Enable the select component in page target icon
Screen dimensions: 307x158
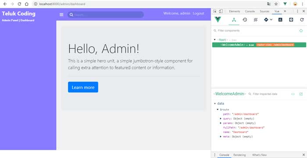(301, 31)
